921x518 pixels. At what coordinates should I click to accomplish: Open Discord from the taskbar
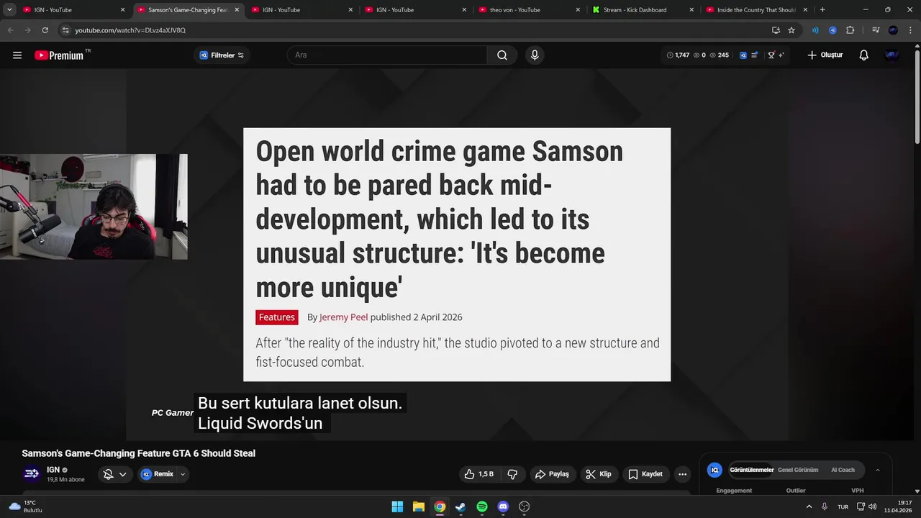[x=503, y=506]
